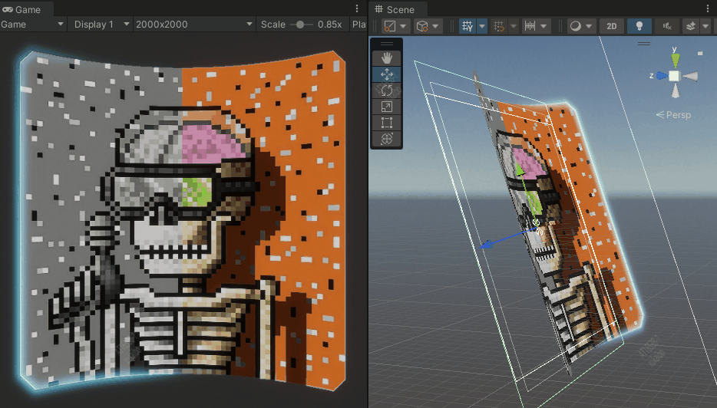Click the draw mode shading sphere icon
This screenshot has height=408, width=717.
(575, 26)
